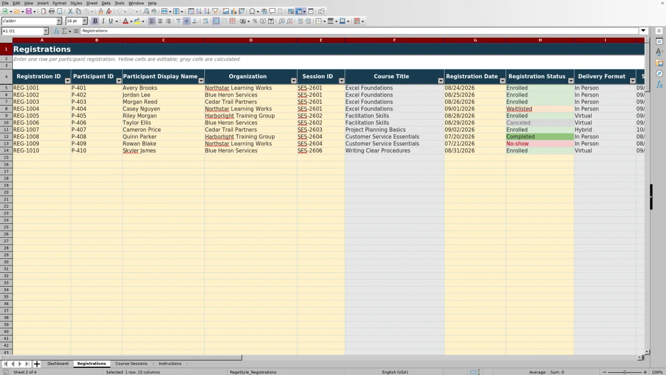Viewport: 666px width, 375px height.
Task: Toggle Italic formatting
Action: pyautogui.click(x=103, y=21)
